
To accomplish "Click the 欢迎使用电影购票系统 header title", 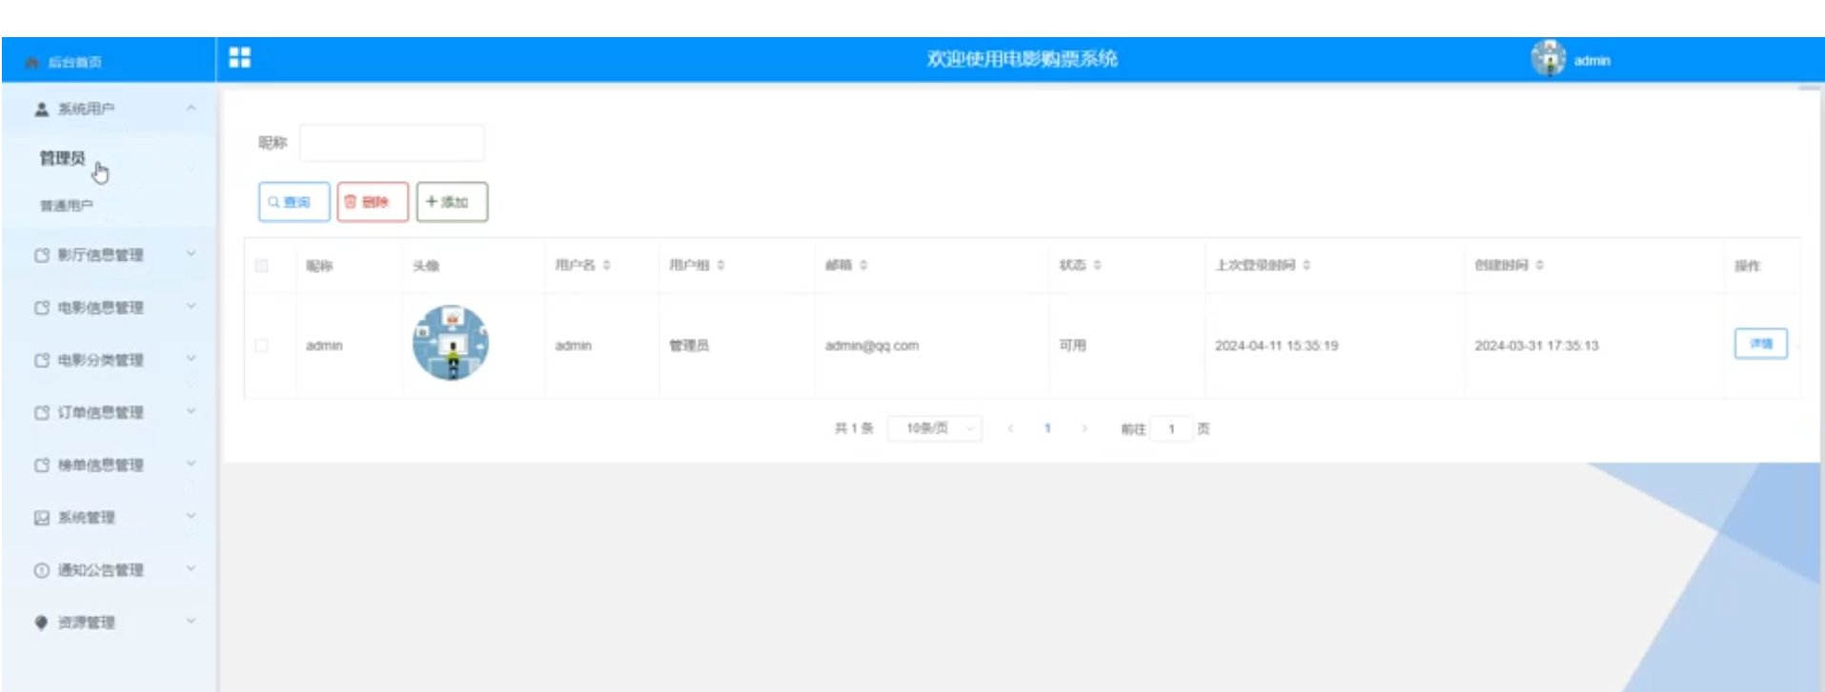I will coord(1022,59).
